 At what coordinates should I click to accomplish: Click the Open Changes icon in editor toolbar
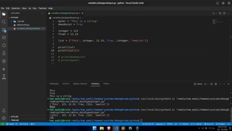tap(220, 13)
